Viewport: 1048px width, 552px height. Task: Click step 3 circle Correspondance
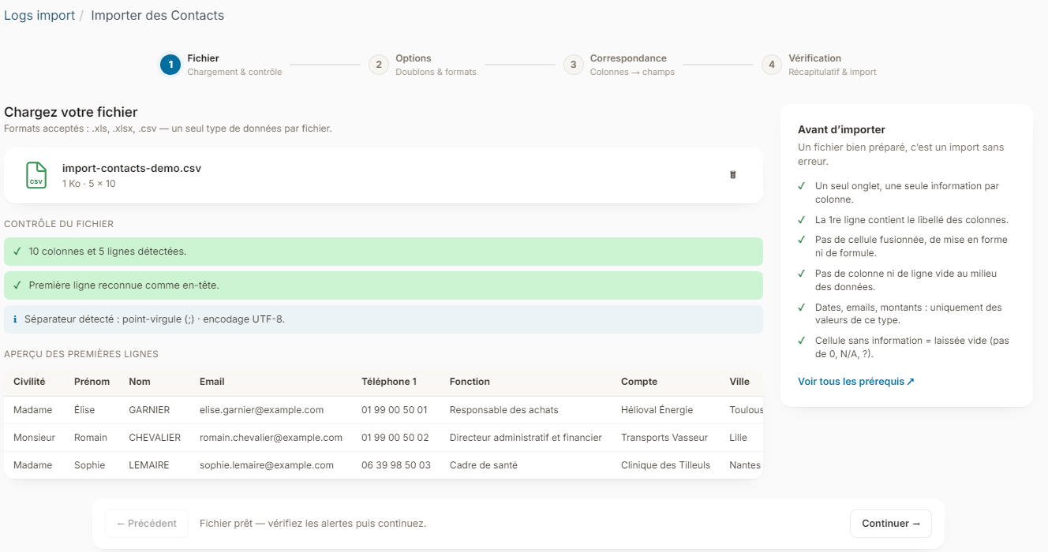tap(574, 65)
